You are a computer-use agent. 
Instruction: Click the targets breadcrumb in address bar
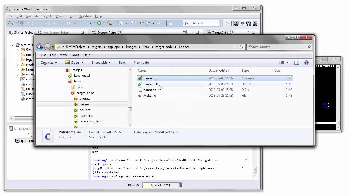[x=97, y=47]
